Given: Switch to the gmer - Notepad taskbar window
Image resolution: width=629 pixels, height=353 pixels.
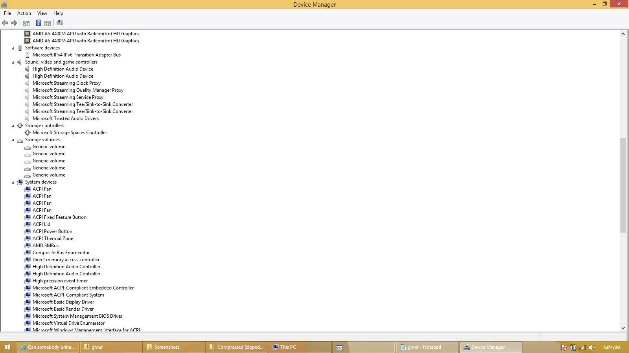Looking at the screenshot, I should 427,347.
